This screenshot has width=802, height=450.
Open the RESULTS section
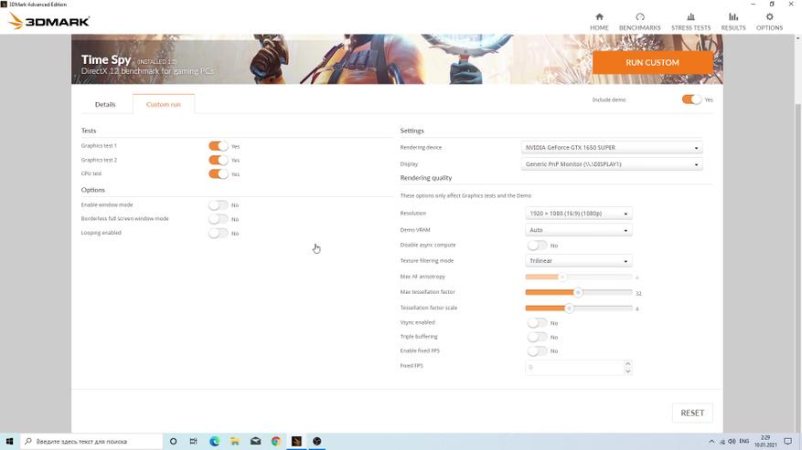(732, 22)
